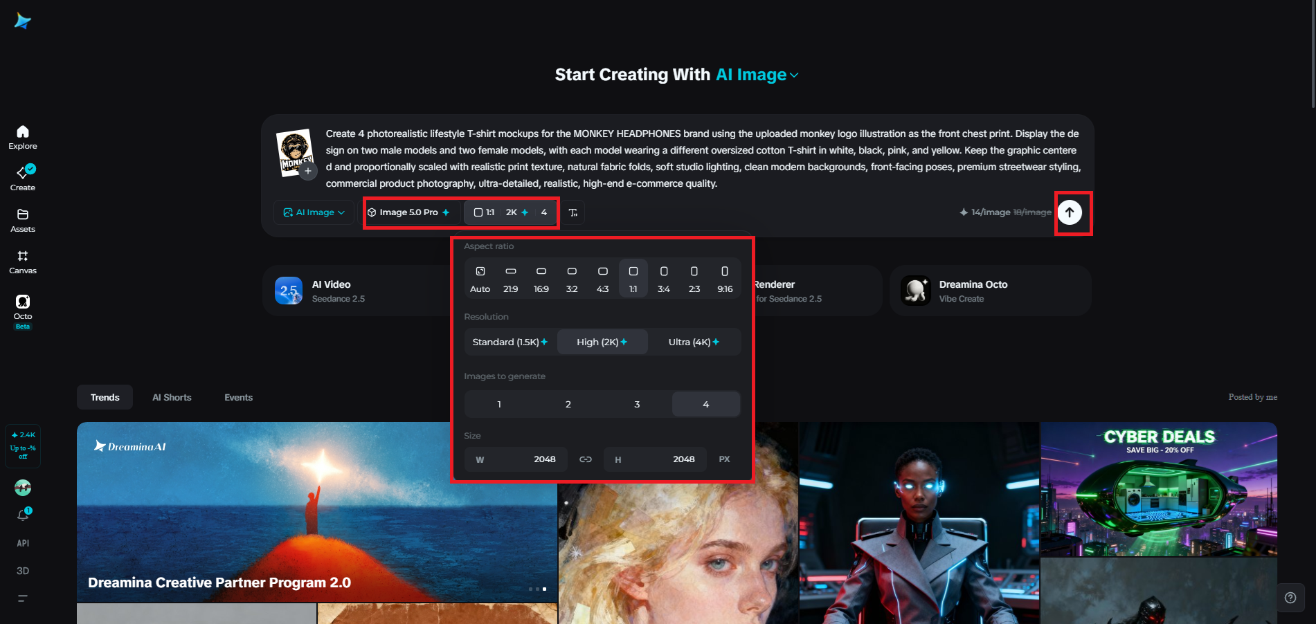Filter feed by Posted by me
Image resolution: width=1316 pixels, height=624 pixels.
click(1252, 397)
